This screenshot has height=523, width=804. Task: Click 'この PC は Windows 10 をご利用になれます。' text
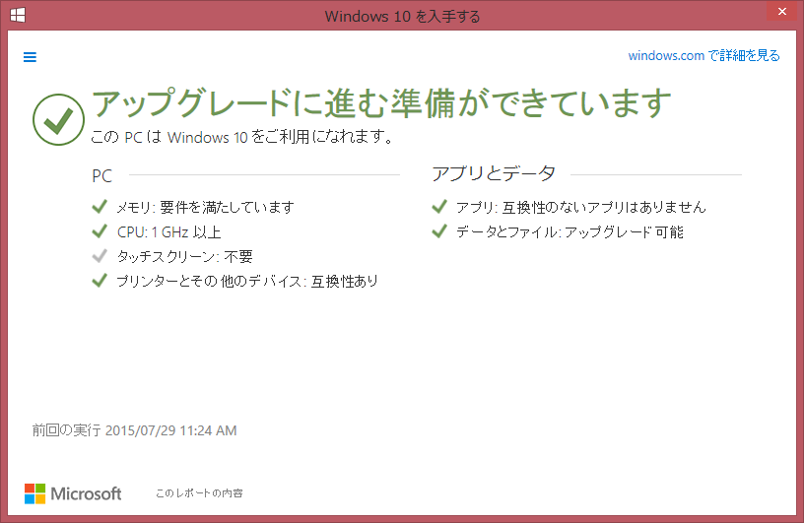pyautogui.click(x=242, y=137)
